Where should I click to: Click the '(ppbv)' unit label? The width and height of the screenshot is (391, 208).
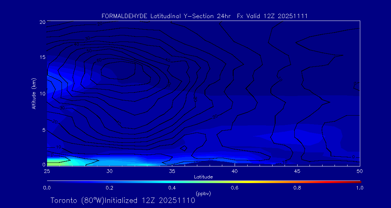(x=203, y=194)
